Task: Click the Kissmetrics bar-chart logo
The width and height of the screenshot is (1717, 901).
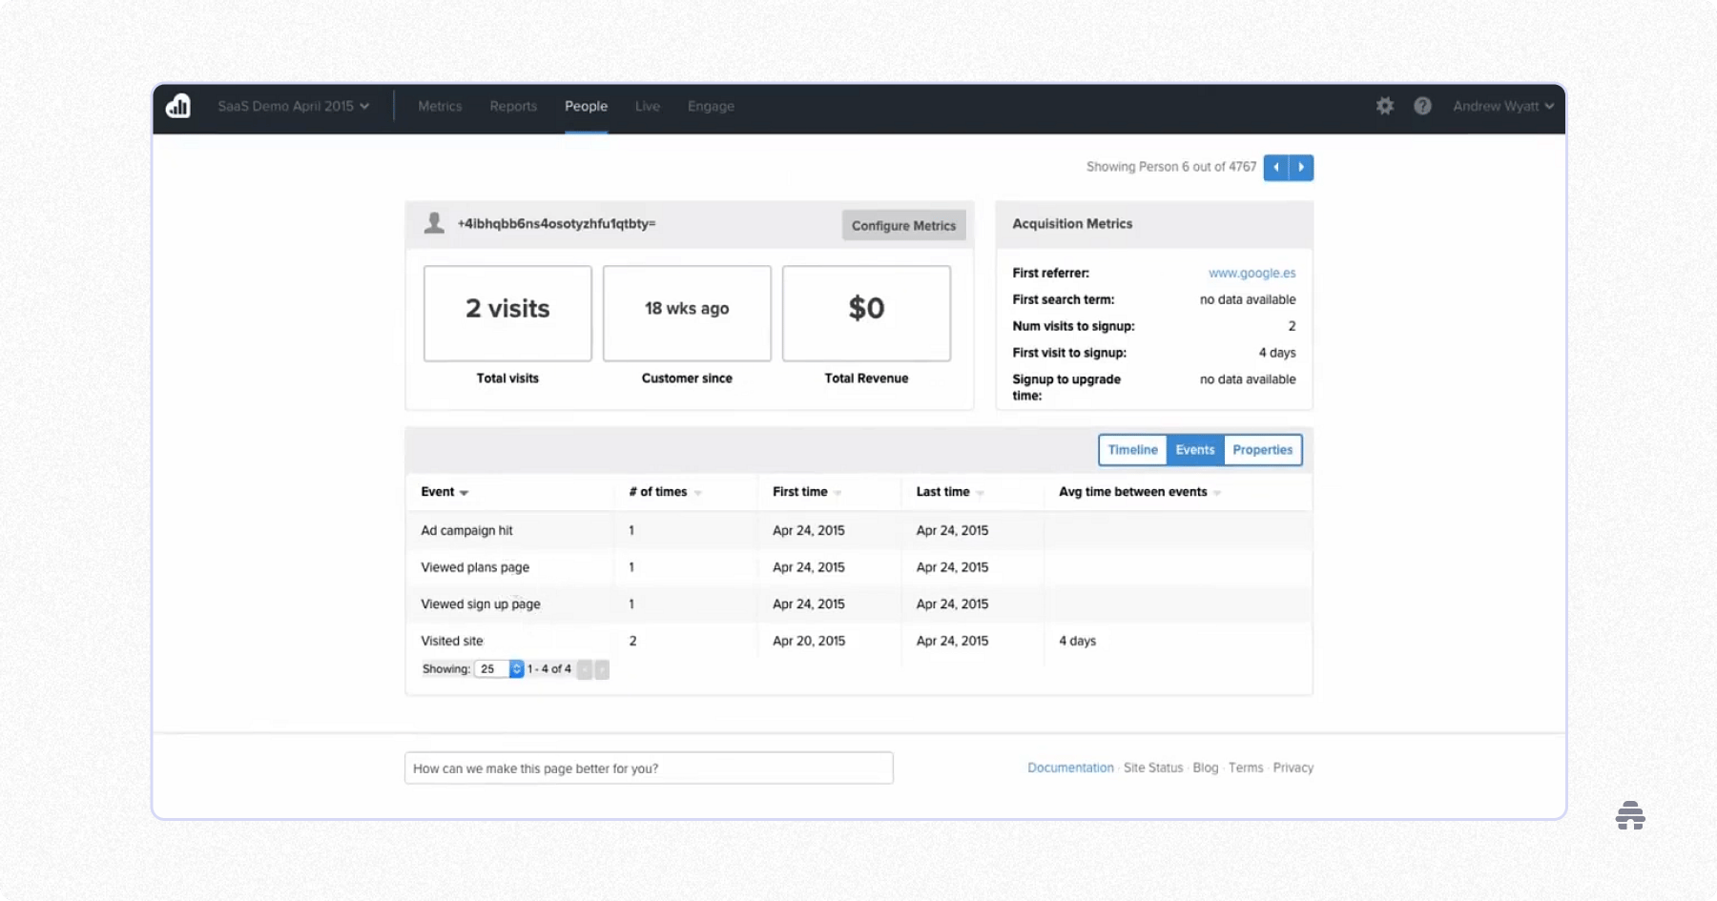Action: [178, 107]
